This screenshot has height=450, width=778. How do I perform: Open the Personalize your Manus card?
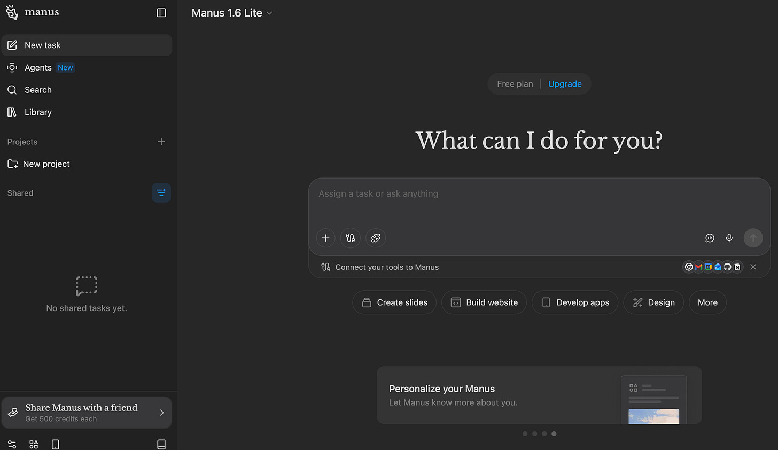(x=539, y=395)
